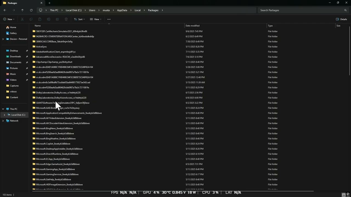Select the Packages tab
The width and height of the screenshot is (351, 197).
22,3
